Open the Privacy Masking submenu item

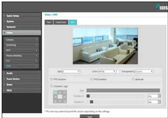click(x=21, y=55)
